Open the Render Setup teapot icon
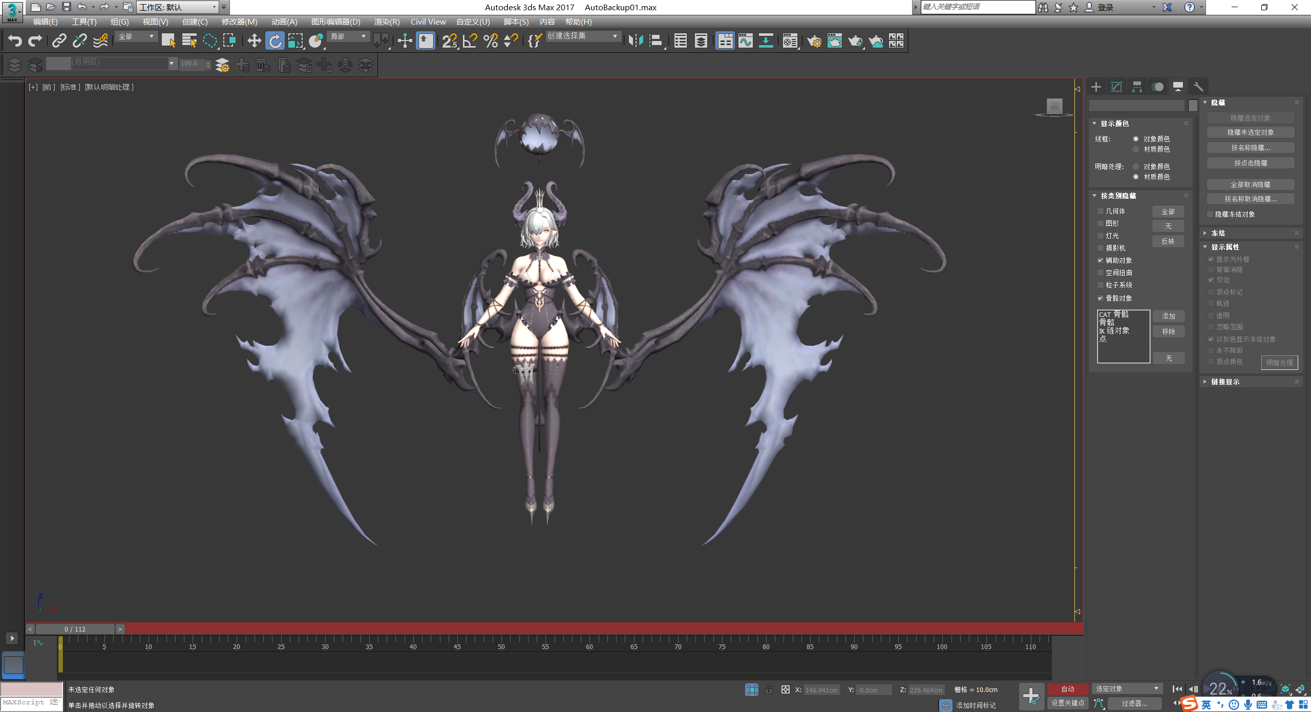This screenshot has height=712, width=1311. [x=814, y=40]
